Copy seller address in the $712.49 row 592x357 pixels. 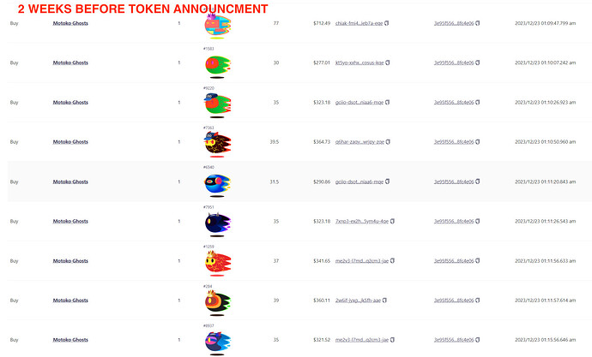[x=478, y=23]
